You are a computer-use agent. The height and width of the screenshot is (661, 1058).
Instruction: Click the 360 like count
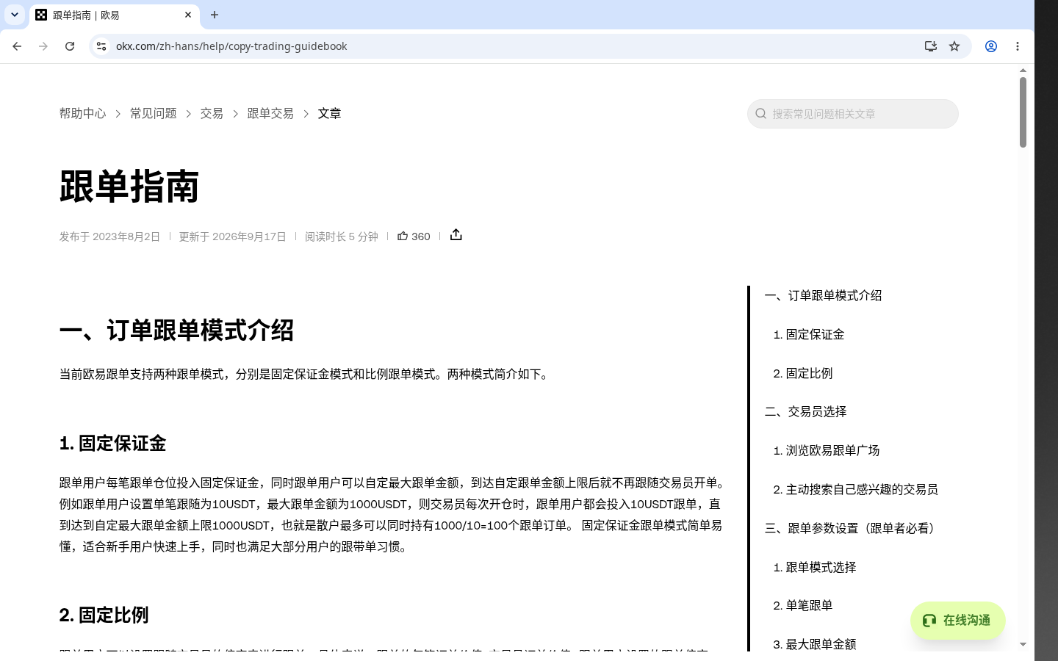point(421,236)
